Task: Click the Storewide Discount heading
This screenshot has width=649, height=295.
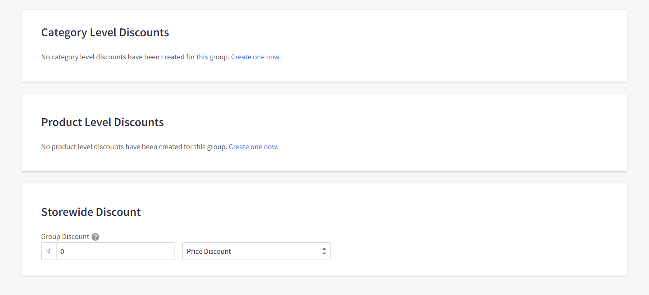Action: [91, 212]
